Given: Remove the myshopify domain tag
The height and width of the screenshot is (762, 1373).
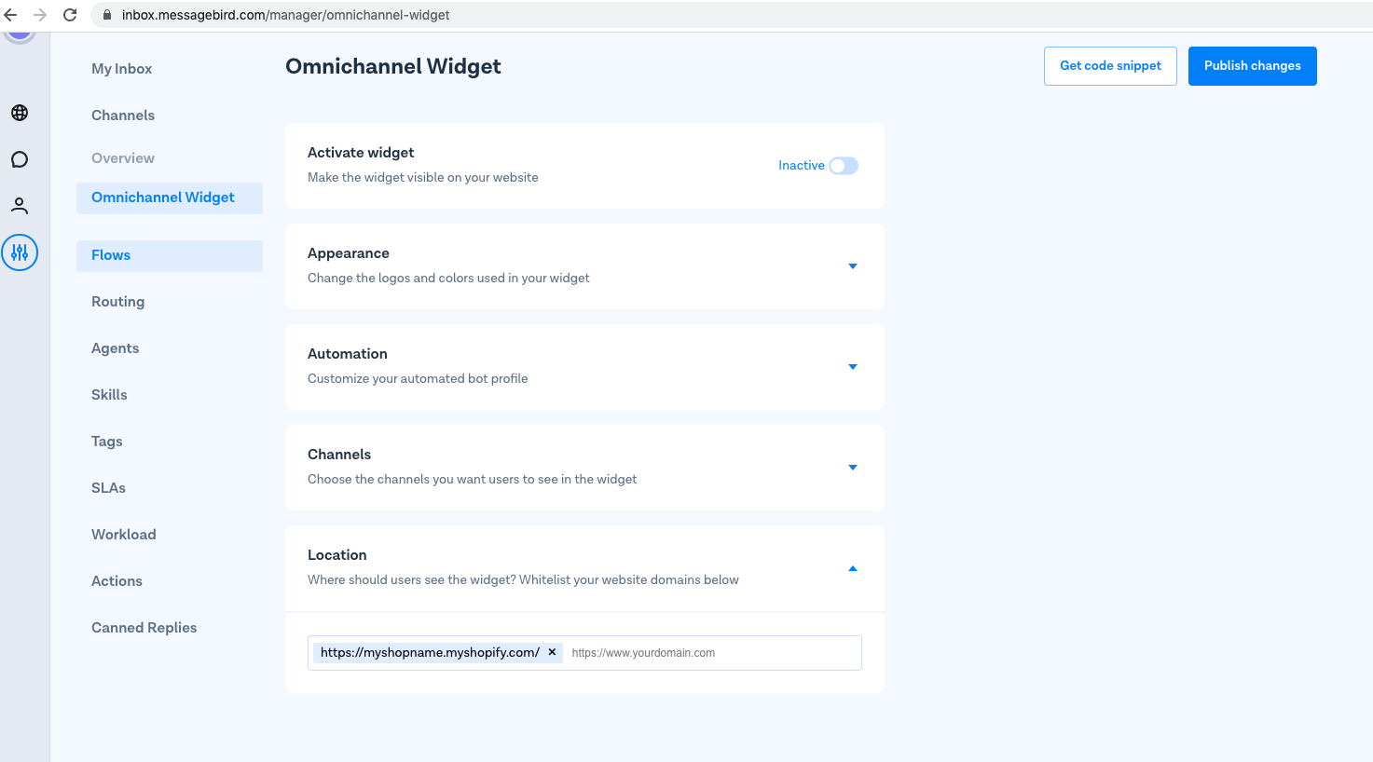Looking at the screenshot, I should click(x=552, y=652).
